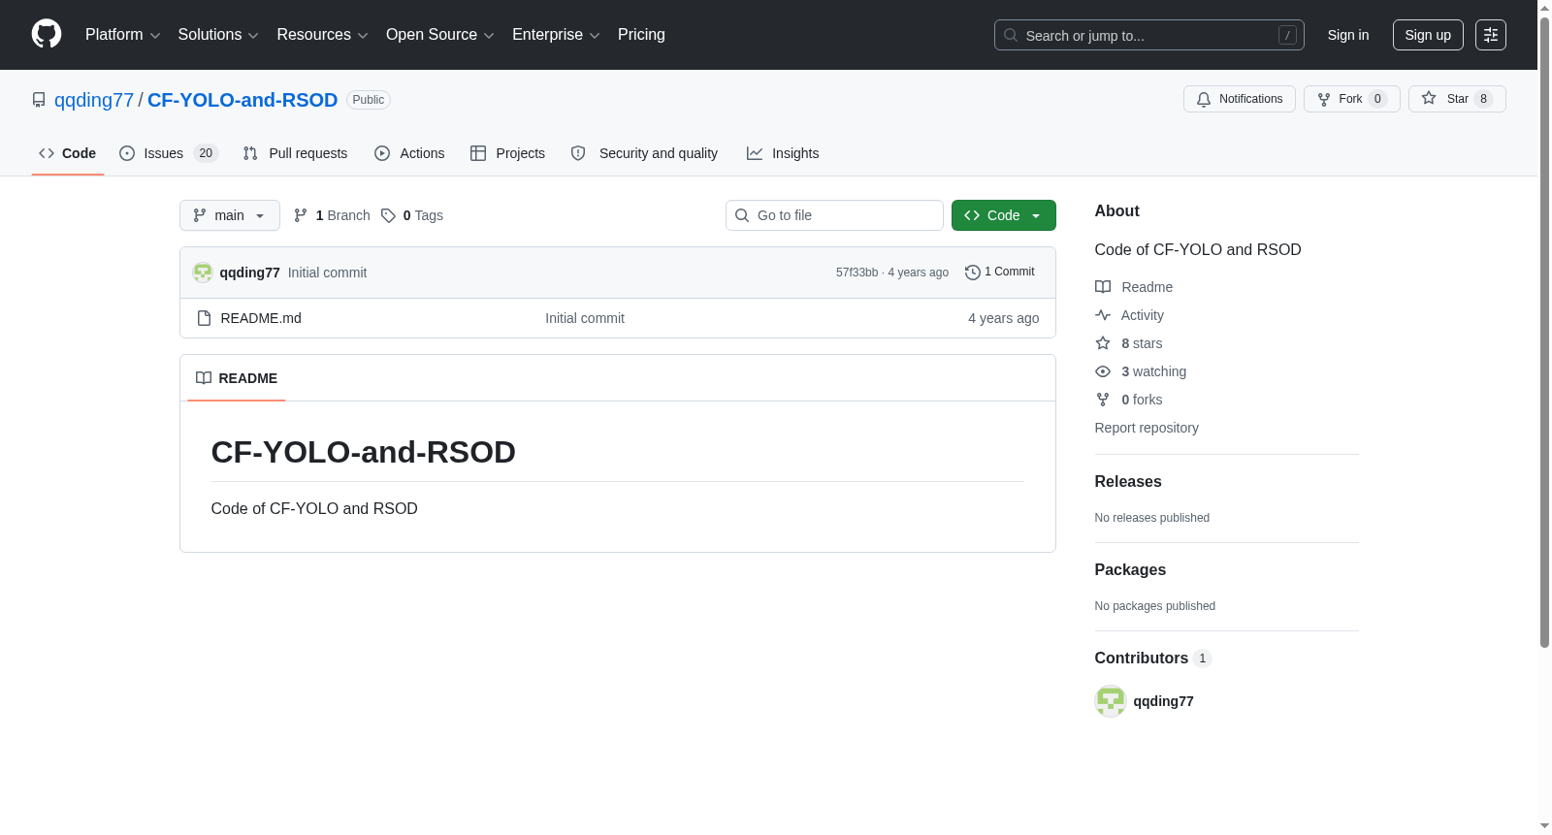Open the Actions tab
Screen dimensions: 1552x835
(x=409, y=153)
